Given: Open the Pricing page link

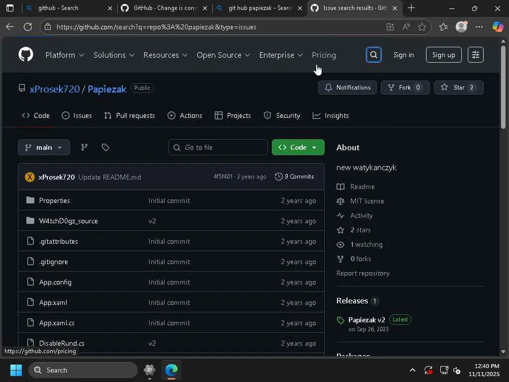Looking at the screenshot, I should click(x=324, y=55).
